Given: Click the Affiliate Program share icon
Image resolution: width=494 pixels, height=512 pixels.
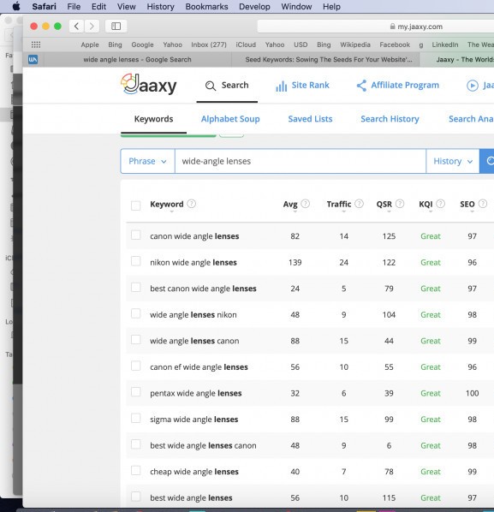Looking at the screenshot, I should [x=361, y=86].
